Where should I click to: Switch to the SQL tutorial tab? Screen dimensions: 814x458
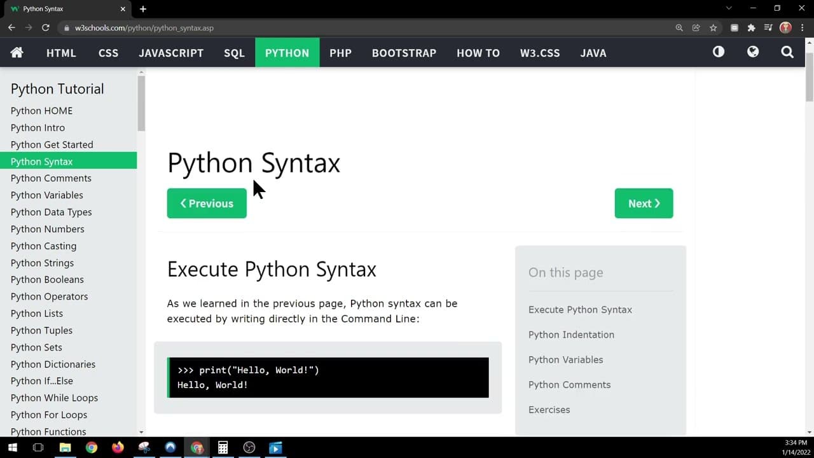[234, 53]
